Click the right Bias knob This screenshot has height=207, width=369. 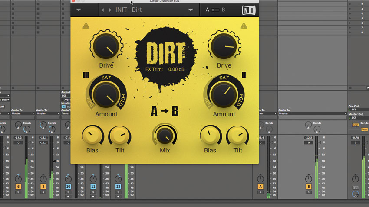pos(210,135)
